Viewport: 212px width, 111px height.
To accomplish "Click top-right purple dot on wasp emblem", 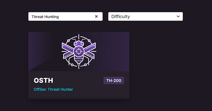I will point(89,41).
